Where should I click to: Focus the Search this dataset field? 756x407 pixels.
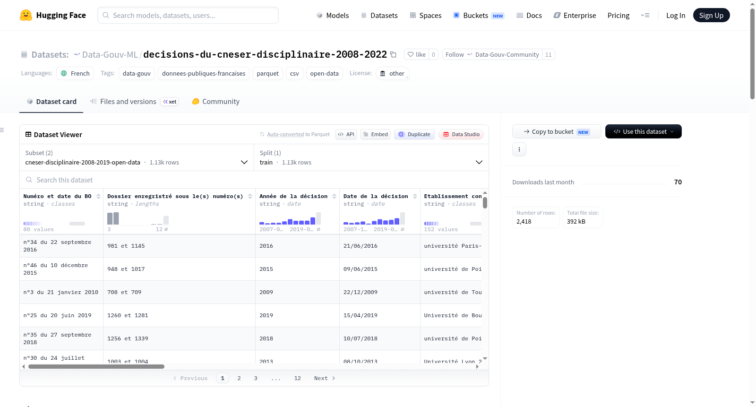pyautogui.click(x=254, y=180)
